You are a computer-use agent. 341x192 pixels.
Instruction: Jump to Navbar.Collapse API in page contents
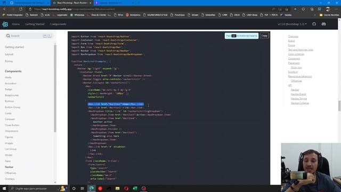click(x=299, y=103)
